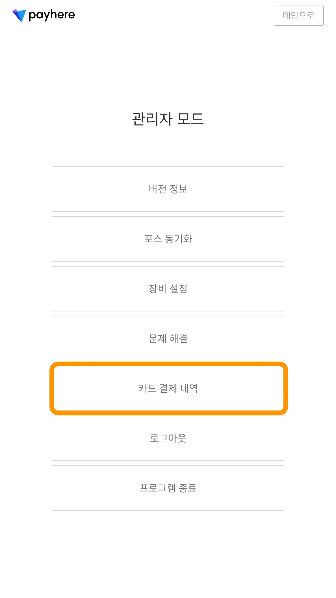Click the blue payhere logo mark
Viewport: 336px width, 598px height.
(19, 15)
